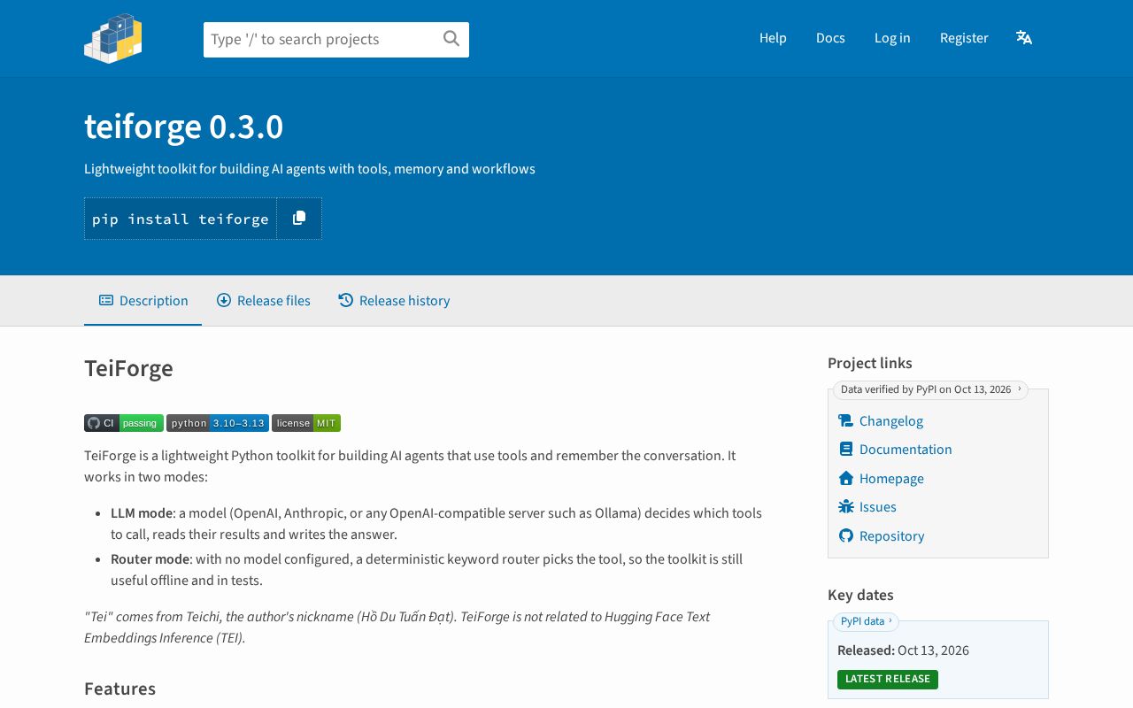The width and height of the screenshot is (1133, 708).
Task: Open the Release files tab
Action: pyautogui.click(x=263, y=301)
